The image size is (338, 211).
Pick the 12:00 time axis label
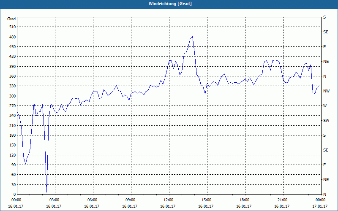[x=168, y=200]
